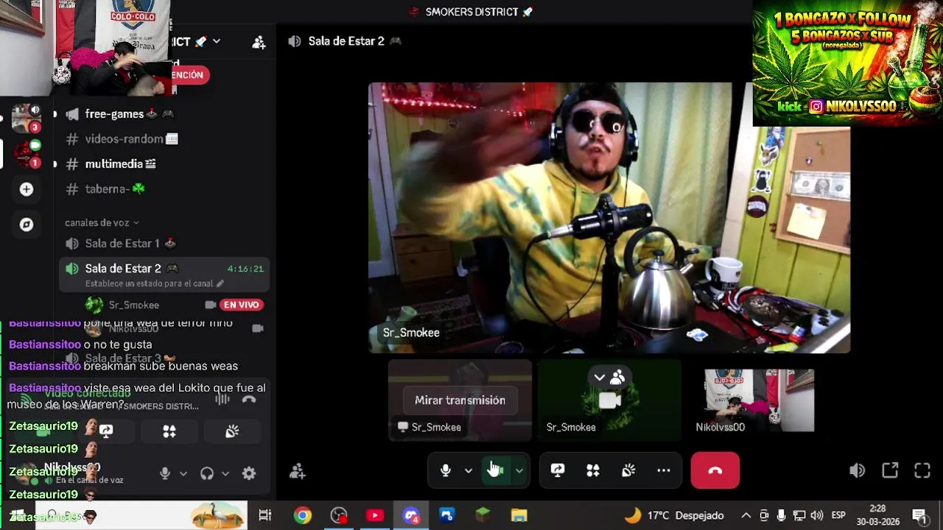Click the system tray volume icon
The height and width of the screenshot is (530, 943).
pos(817,515)
